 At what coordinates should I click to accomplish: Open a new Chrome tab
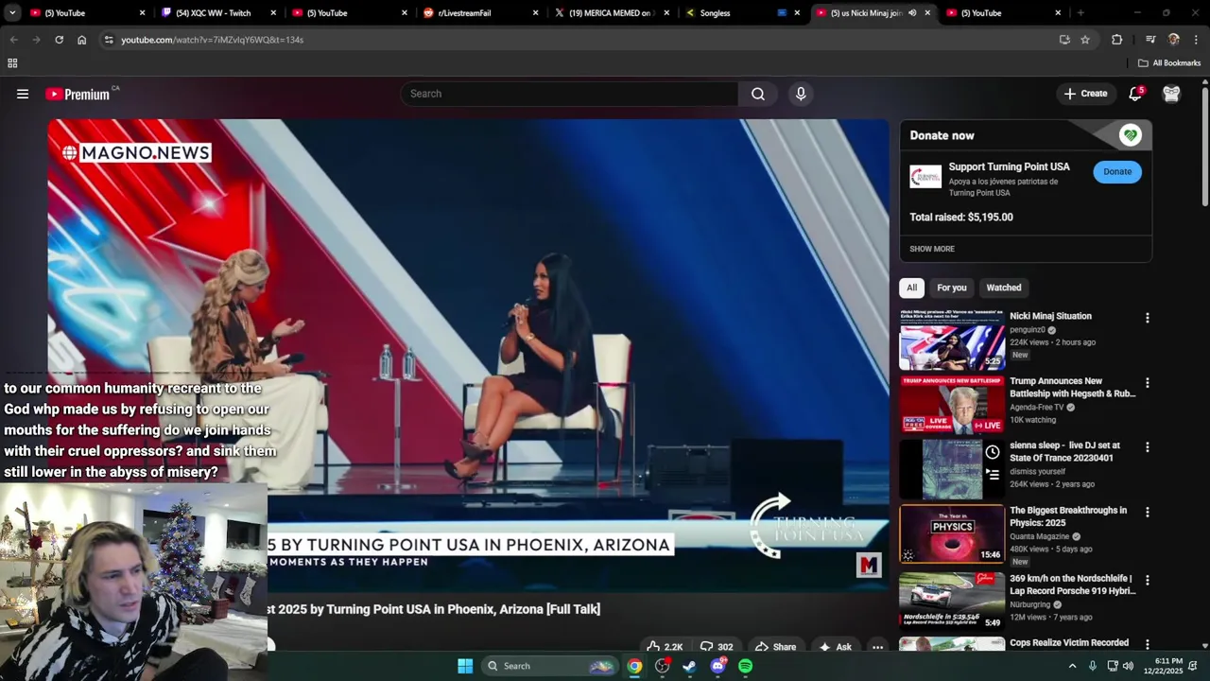point(1080,13)
